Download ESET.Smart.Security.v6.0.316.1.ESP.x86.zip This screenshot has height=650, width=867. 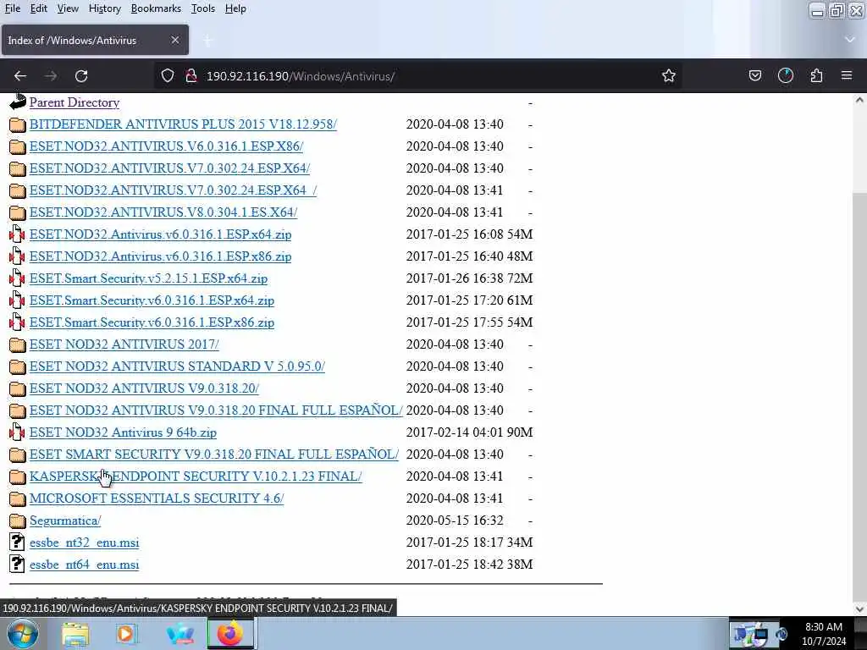coord(152,322)
